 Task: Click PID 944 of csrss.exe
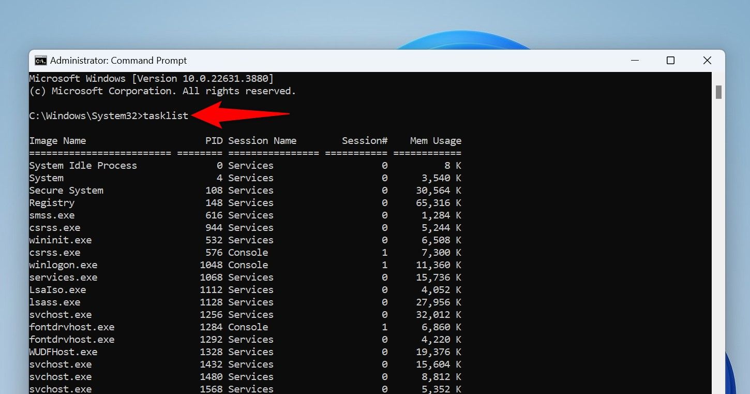[214, 228]
